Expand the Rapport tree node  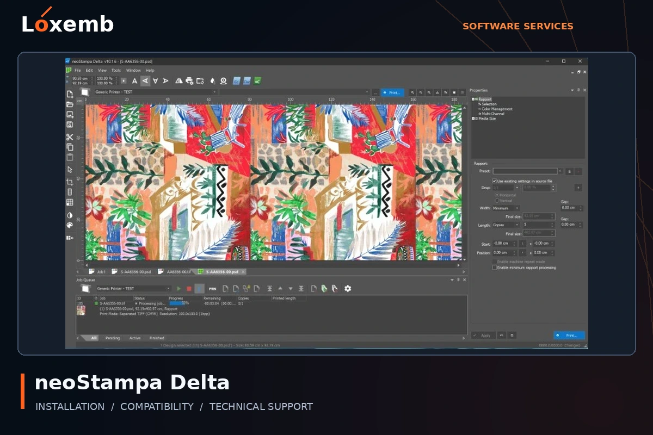pos(474,100)
